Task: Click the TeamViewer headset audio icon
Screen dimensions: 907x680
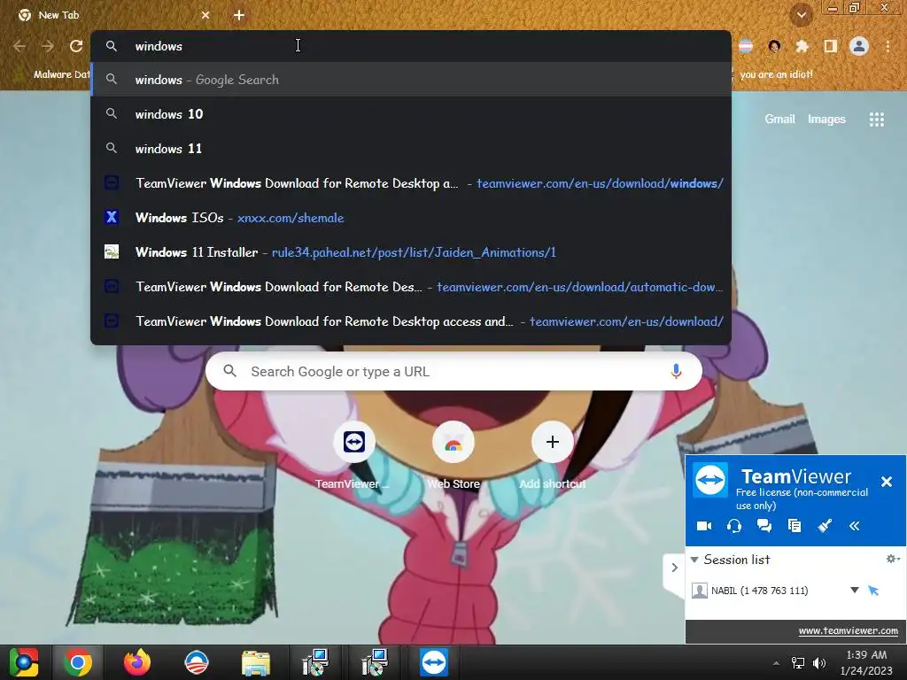Action: tap(734, 526)
